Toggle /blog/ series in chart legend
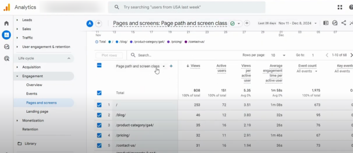Screen dimensions: 353x153 122,42
